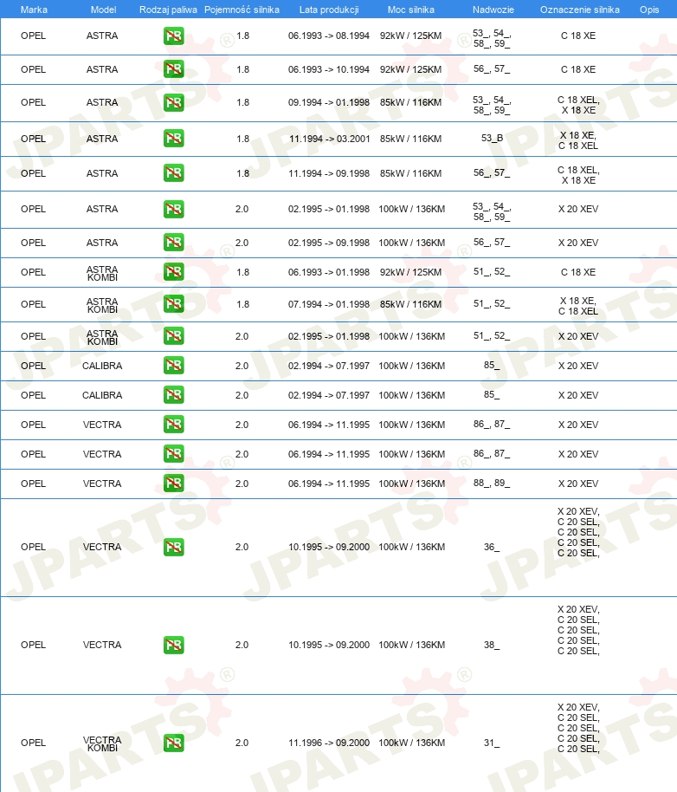Click ASTRA KOMBI model in 07.1994 row
677x792 pixels.
click(102, 305)
